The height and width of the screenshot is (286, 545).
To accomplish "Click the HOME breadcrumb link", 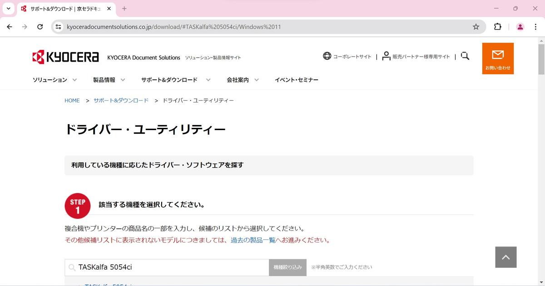I will (x=72, y=101).
